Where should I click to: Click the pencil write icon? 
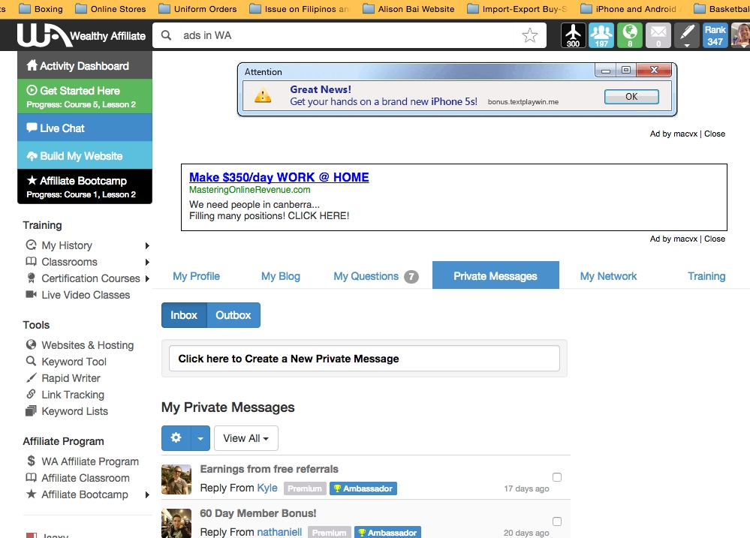[x=687, y=35]
